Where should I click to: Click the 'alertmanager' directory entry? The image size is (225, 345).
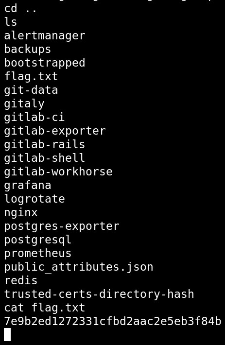(x=45, y=36)
